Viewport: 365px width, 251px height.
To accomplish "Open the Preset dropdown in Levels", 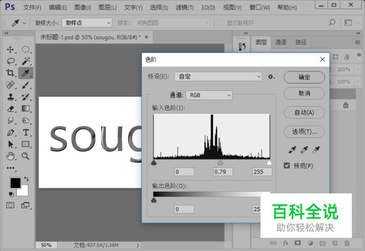I will pos(218,77).
